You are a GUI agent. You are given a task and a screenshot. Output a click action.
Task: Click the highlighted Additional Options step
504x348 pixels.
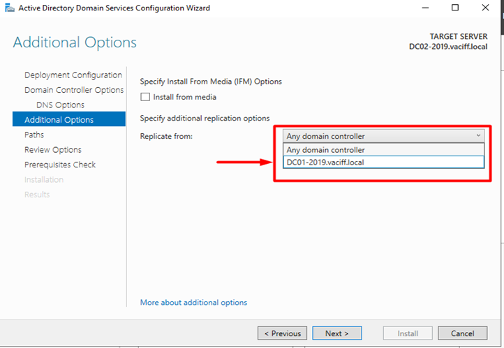pos(59,120)
